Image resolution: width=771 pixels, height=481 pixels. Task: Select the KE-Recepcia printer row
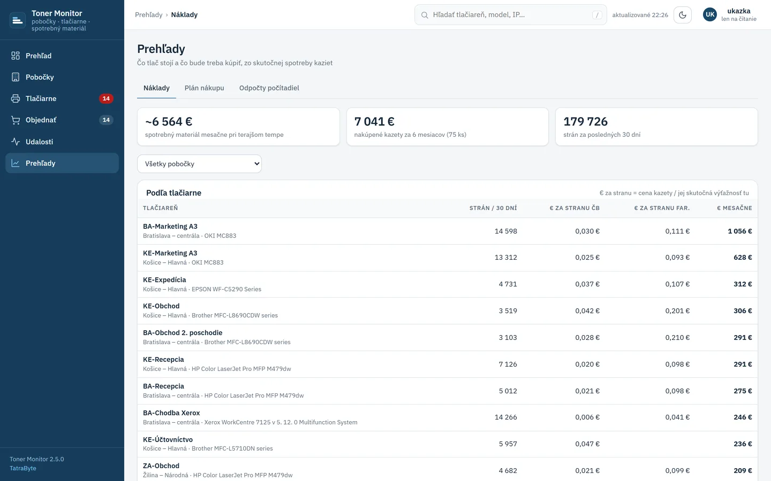pos(448,364)
